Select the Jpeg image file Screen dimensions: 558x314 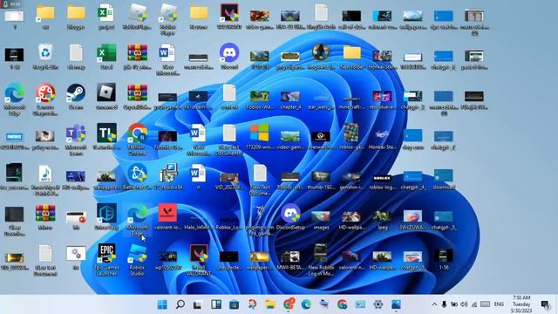(382, 220)
